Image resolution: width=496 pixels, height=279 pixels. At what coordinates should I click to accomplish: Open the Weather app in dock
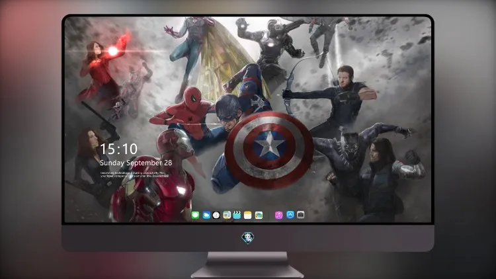tap(206, 215)
